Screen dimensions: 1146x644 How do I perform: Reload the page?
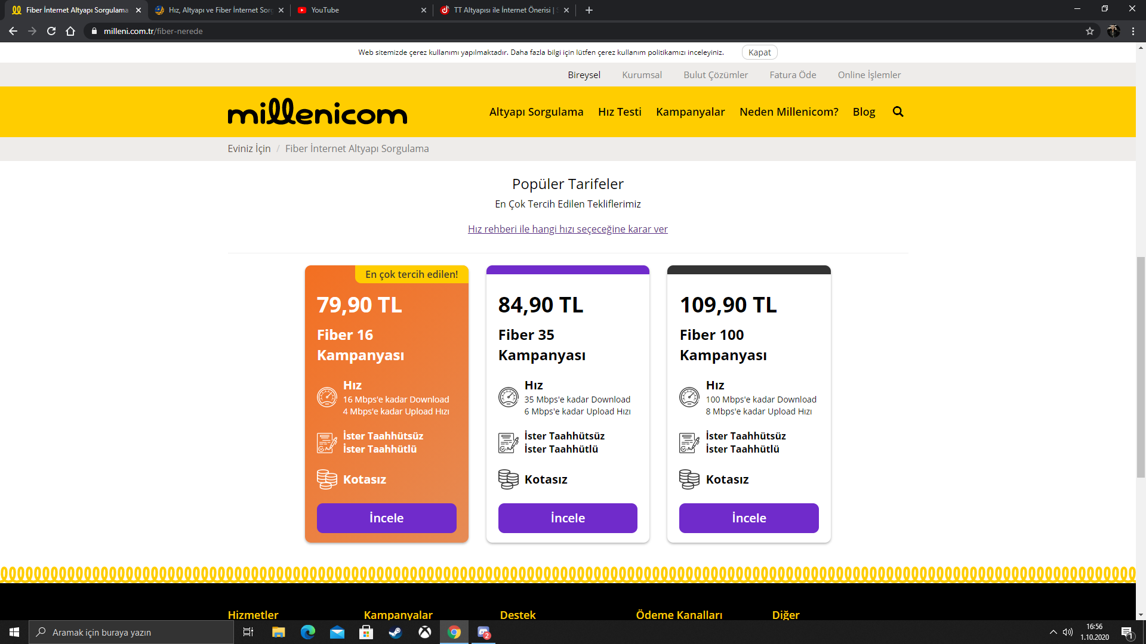coord(51,31)
